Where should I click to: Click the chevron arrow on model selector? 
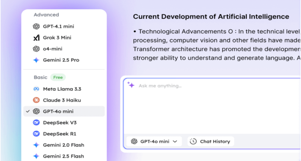[x=175, y=141]
